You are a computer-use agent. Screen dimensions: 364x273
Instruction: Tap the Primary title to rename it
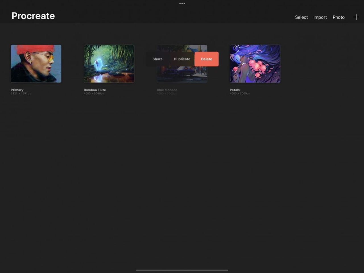(x=17, y=90)
